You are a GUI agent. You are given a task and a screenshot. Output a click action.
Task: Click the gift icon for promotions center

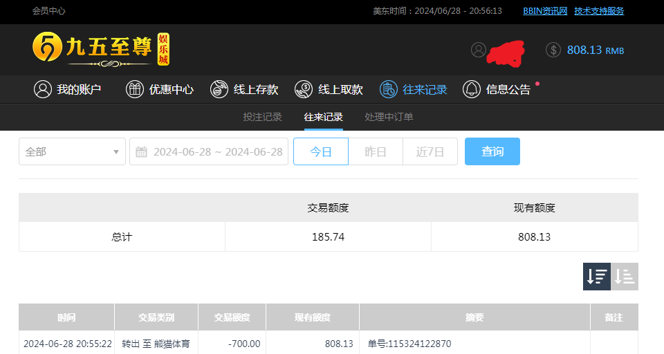(134, 89)
